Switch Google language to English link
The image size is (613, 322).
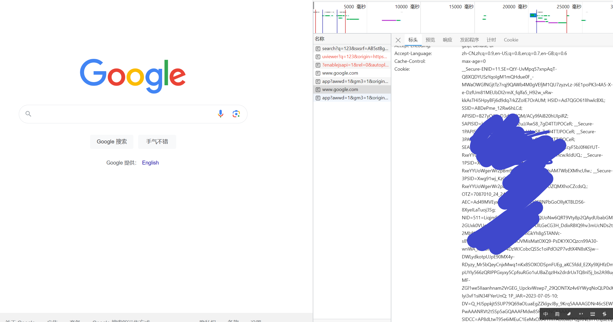150,163
